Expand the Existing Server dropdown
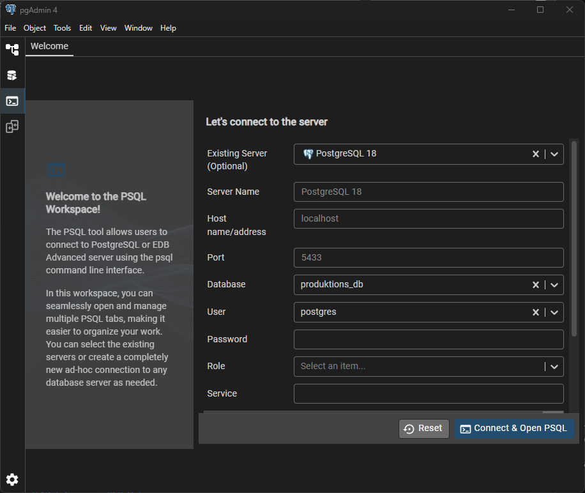585x493 pixels. pyautogui.click(x=554, y=154)
